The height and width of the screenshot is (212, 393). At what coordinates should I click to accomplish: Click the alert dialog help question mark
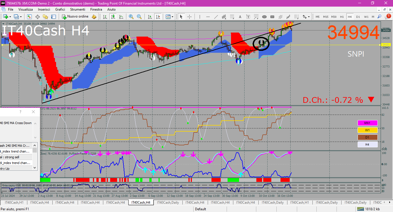coord(20,112)
